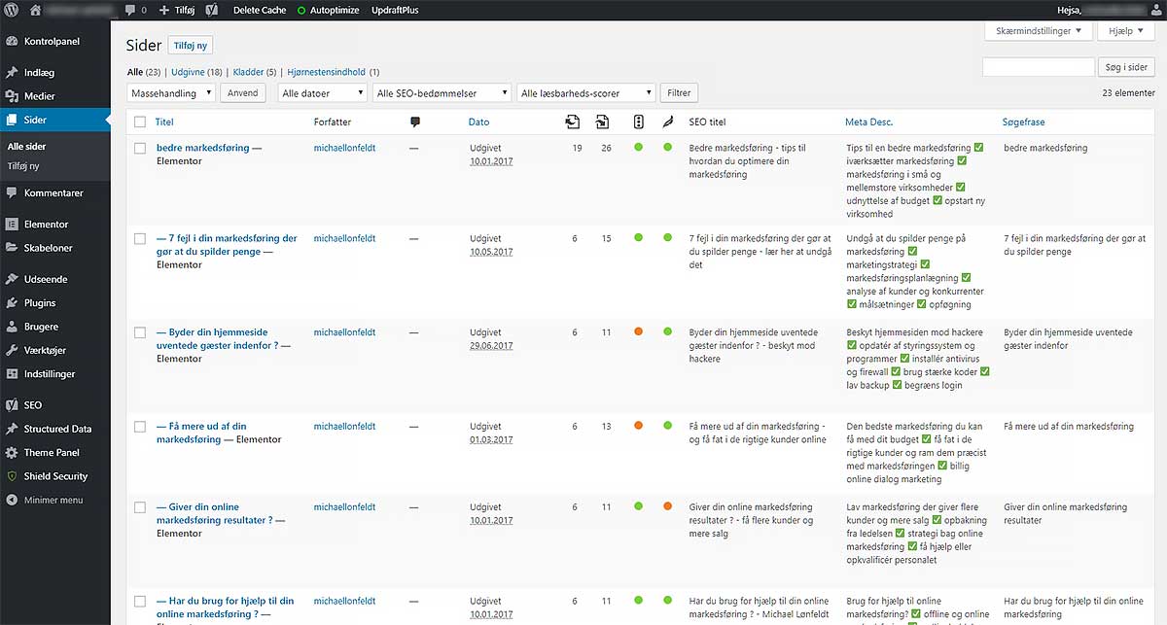Open the Alle læsbarheds-scorer dropdown
This screenshot has height=625, width=1167.
[586, 93]
